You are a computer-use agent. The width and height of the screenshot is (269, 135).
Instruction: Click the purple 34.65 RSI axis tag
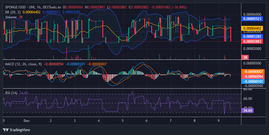coord(247,110)
